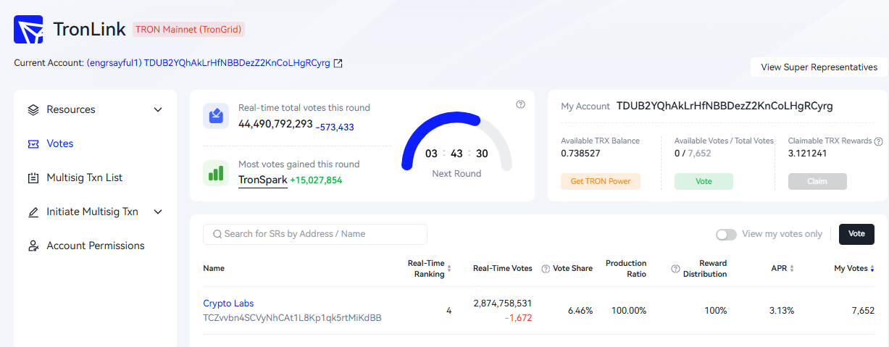Click TRON Mainnet (TronGrid) network badge
889x347 pixels.
(x=188, y=30)
